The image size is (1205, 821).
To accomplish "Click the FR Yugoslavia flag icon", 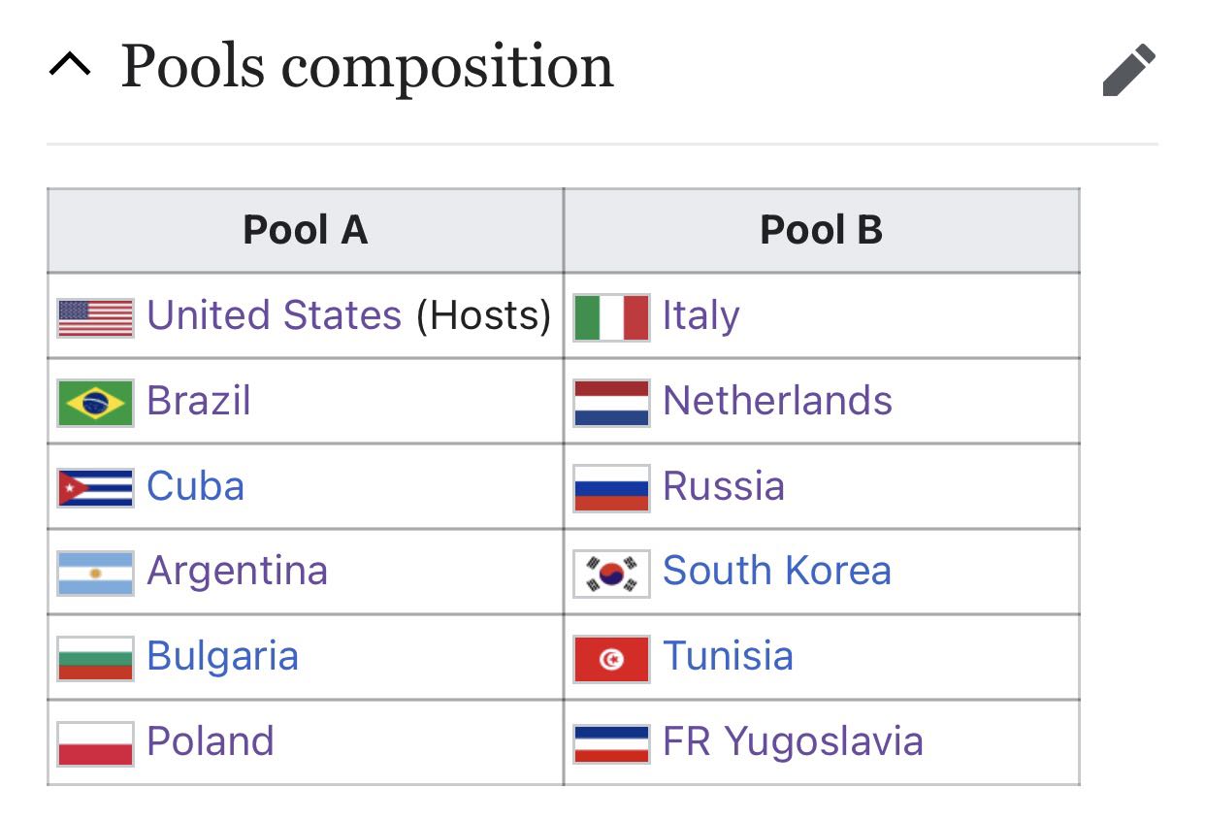I will coord(611,744).
